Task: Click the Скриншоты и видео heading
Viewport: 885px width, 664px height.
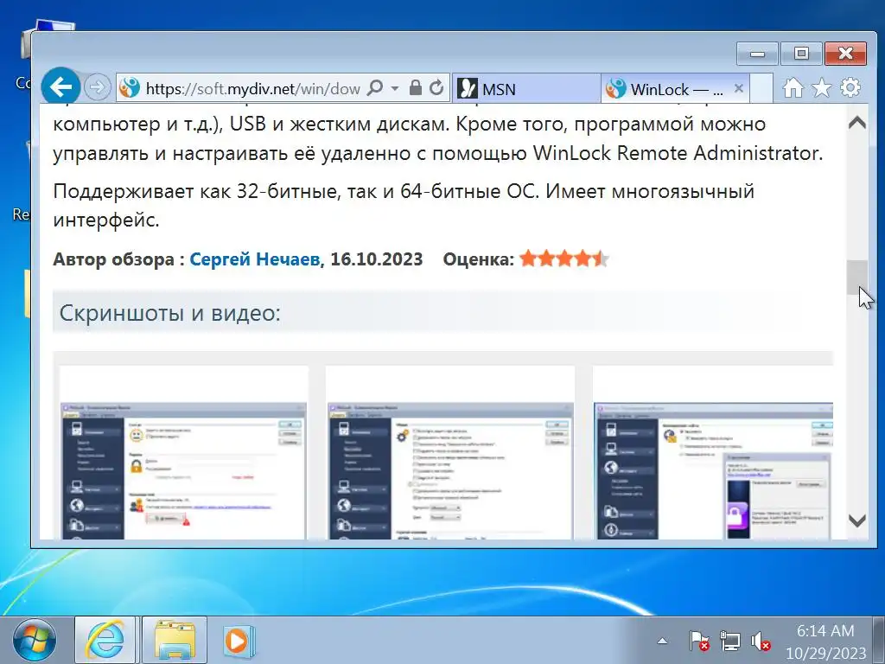Action: pos(170,312)
